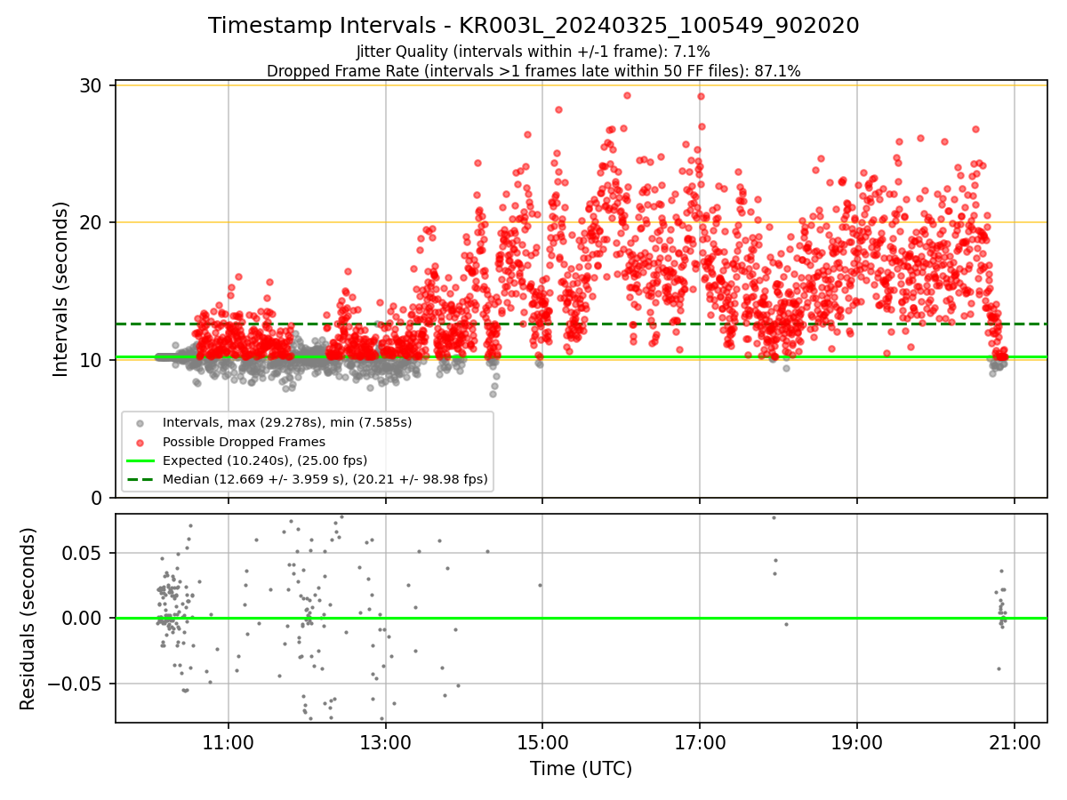
Task: Click the Median (12.669 +/- 3.959 s) legend entry
Action: point(325,479)
